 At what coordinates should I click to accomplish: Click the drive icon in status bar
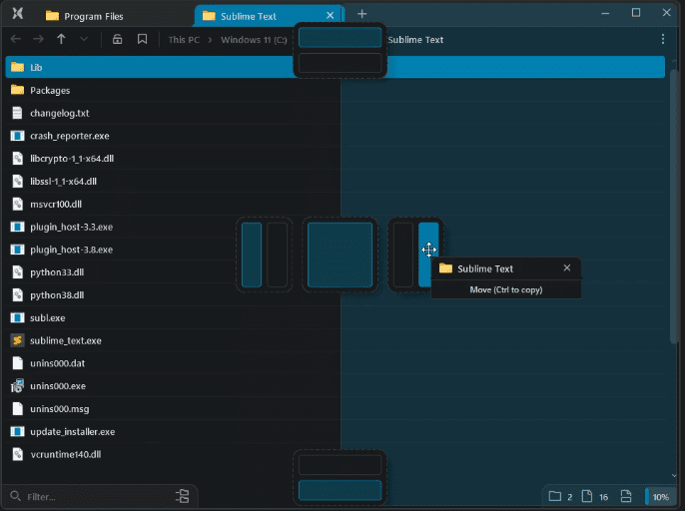tap(626, 496)
